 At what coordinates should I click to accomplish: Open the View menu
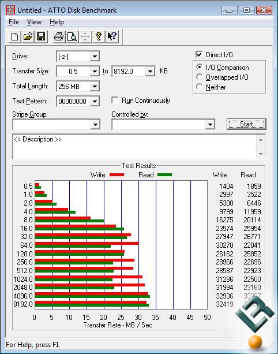coord(34,22)
